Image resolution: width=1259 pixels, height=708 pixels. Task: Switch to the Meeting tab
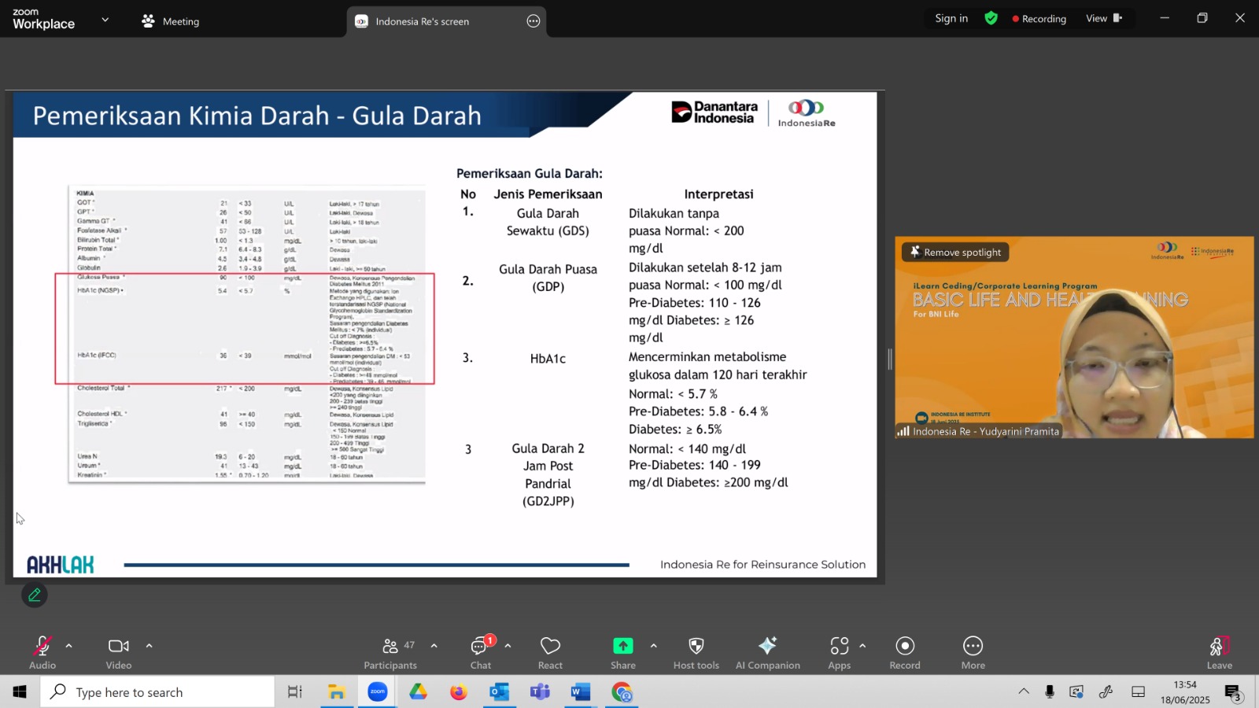[x=171, y=21]
